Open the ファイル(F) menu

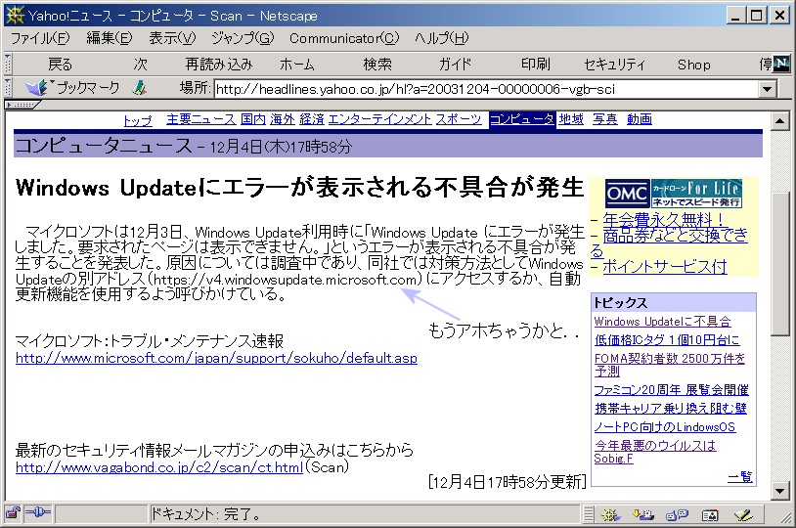click(x=40, y=38)
